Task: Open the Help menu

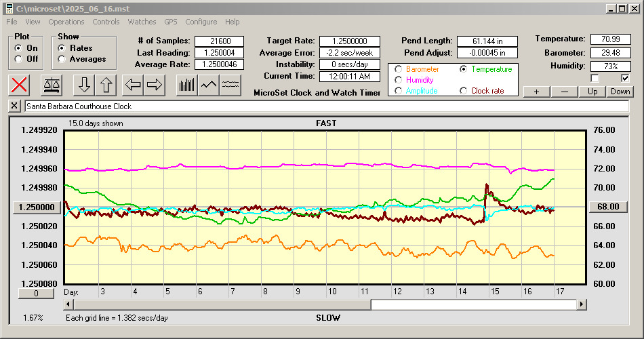Action: (232, 22)
